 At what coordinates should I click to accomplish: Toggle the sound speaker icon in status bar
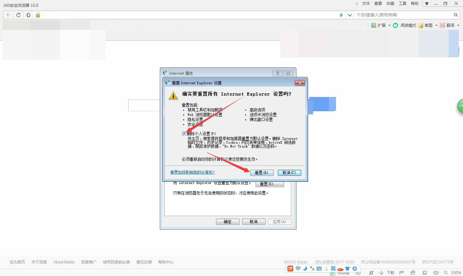436,273
